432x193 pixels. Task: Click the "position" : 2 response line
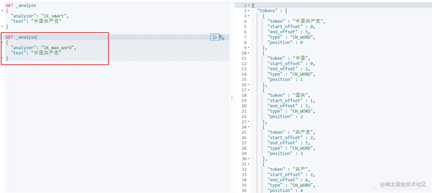pyautogui.click(x=285, y=116)
